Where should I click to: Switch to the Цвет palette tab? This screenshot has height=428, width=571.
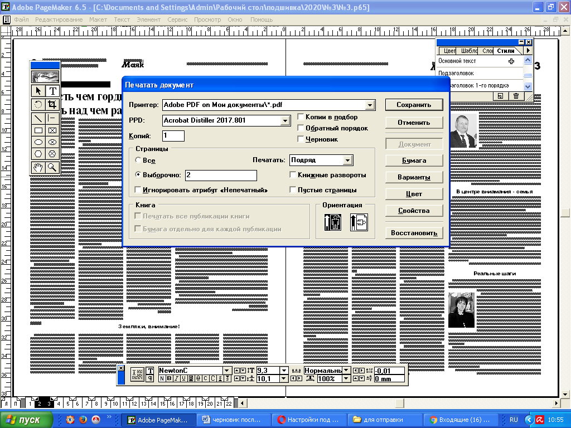click(448, 51)
